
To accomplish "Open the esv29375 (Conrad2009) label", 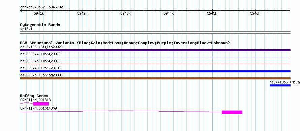I will (41, 75).
